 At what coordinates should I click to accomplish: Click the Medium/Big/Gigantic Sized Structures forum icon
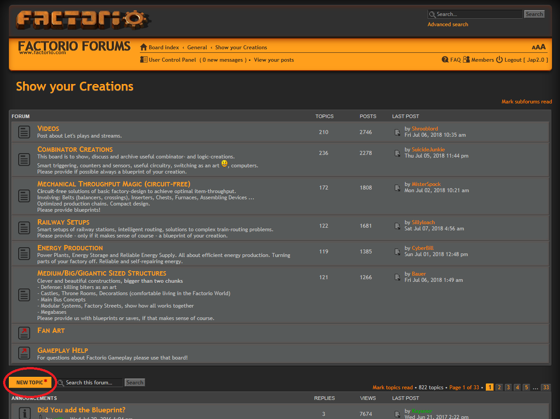(24, 295)
